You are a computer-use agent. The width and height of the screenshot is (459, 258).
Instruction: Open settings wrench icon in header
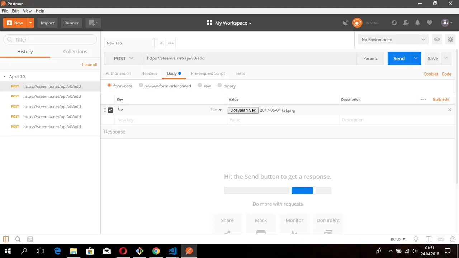(x=406, y=23)
